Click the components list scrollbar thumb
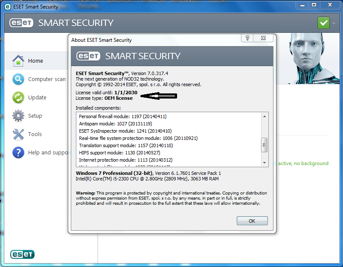The width and height of the screenshot is (343, 267). 264,145
